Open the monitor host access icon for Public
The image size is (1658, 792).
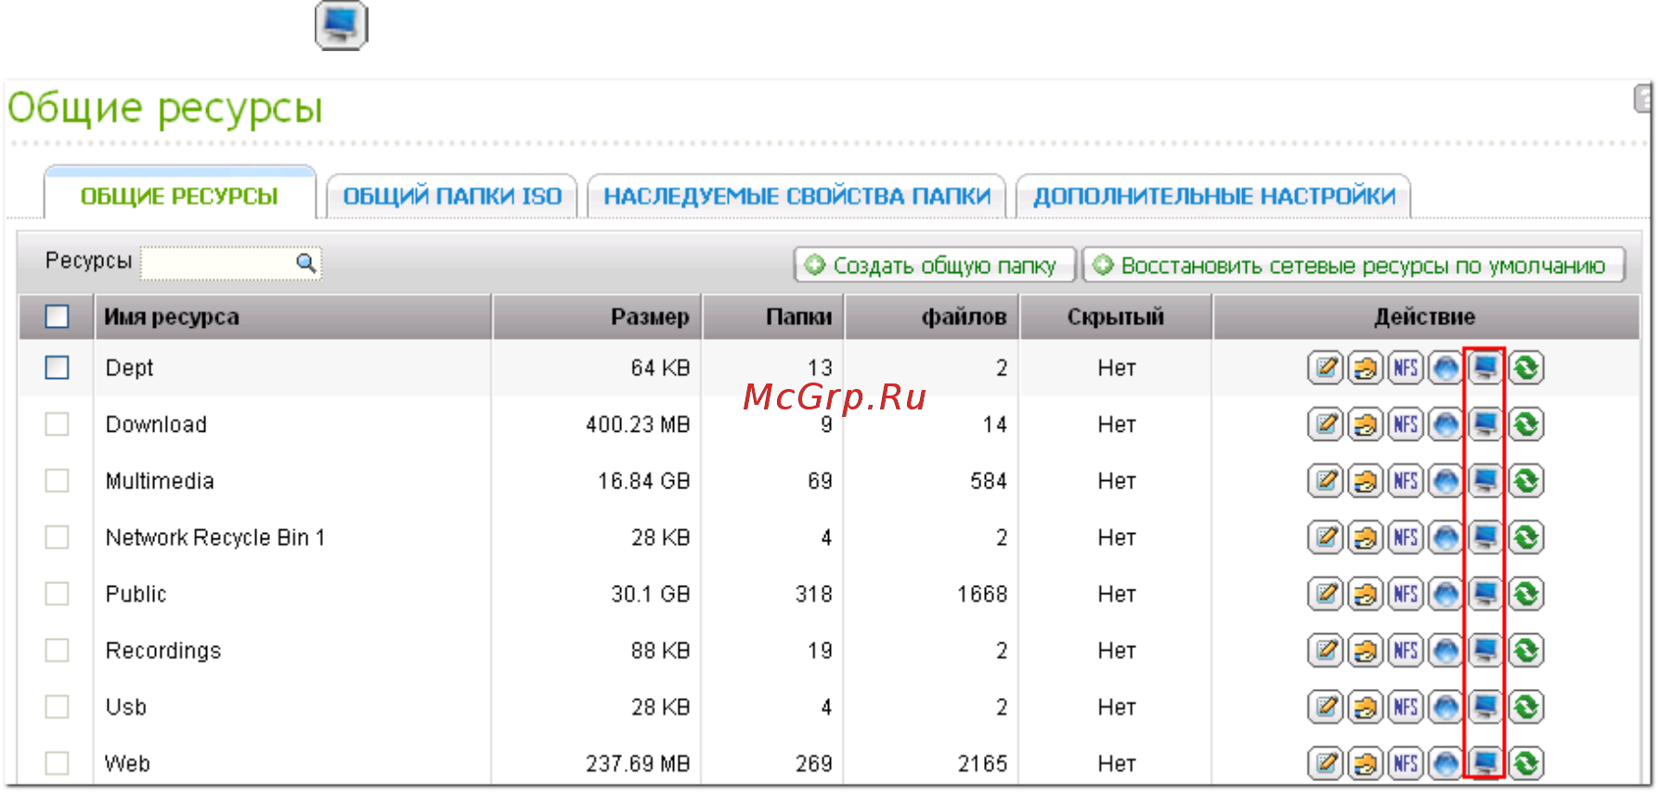tap(1485, 594)
